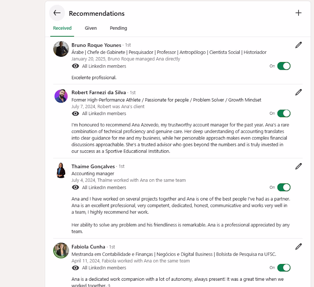Edit Thaíme Gonçalves' recommendation with pencil icon

click(x=298, y=166)
